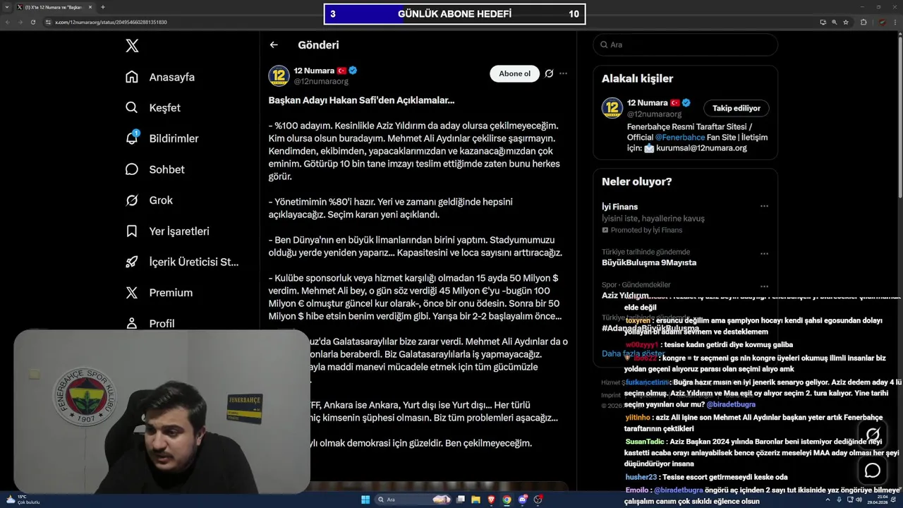
Task: Open File Explorer from the taskbar
Action: [x=475, y=500]
